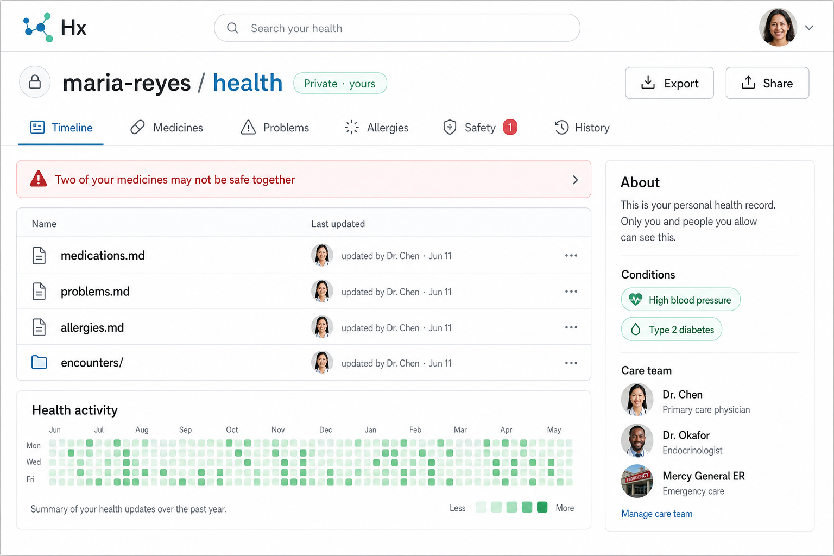Screen dimensions: 834x556
Task: Switch to the Timeline tab
Action: 61,128
